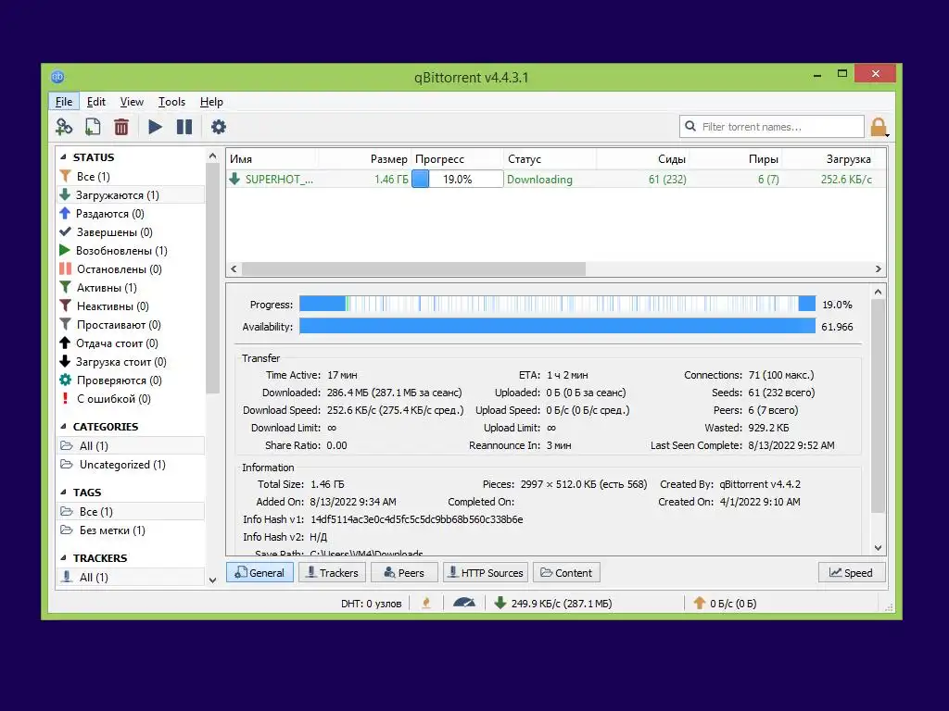949x711 pixels.
Task: Click the torrent list horizontal scrollbar thumb
Action: click(x=413, y=269)
